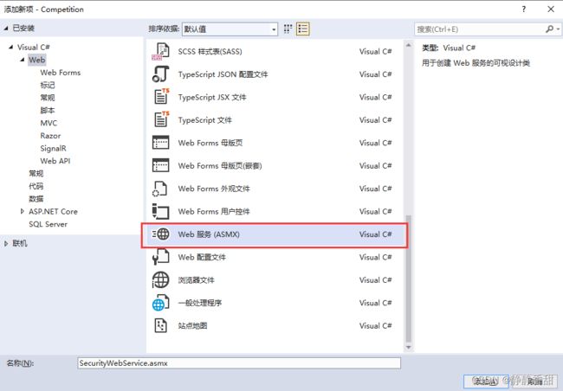Click the 一般处理程序 icon
Screen dimensions: 563x391
[x=160, y=303]
